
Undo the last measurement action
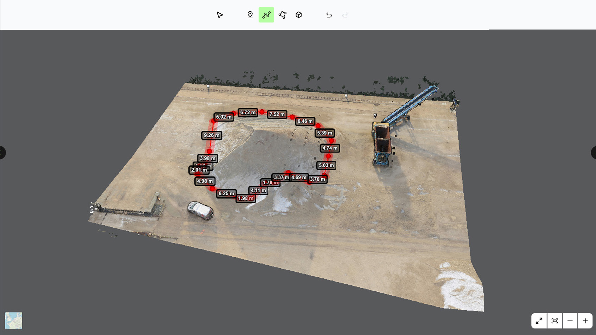[x=329, y=15]
